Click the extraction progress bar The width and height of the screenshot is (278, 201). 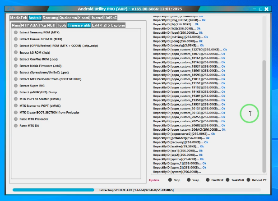136,190
